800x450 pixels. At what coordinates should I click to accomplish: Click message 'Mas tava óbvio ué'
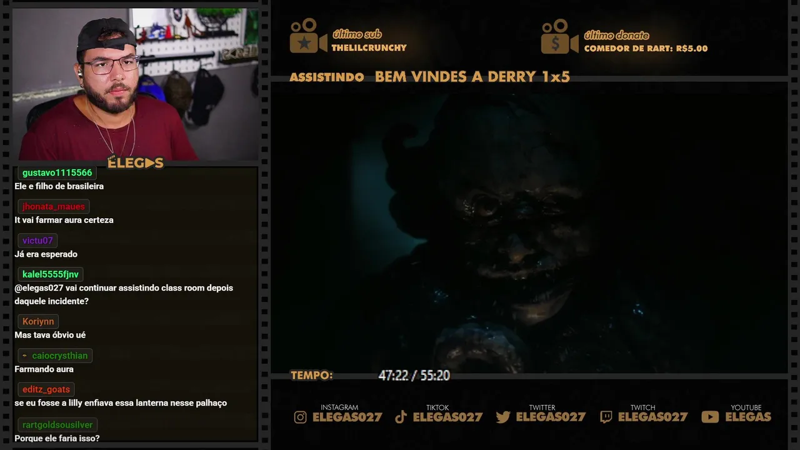(50, 335)
